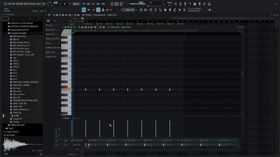Click the sample waveform preview

tap(23, 144)
